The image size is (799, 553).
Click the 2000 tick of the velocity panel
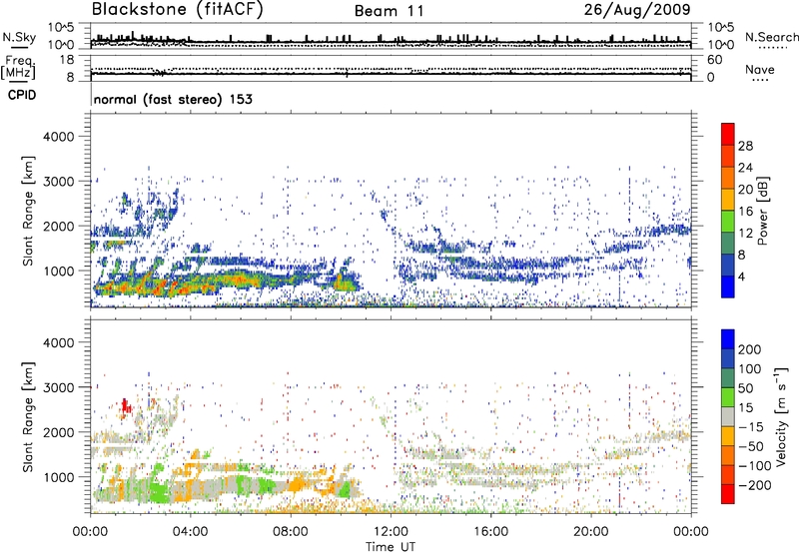click(x=59, y=432)
